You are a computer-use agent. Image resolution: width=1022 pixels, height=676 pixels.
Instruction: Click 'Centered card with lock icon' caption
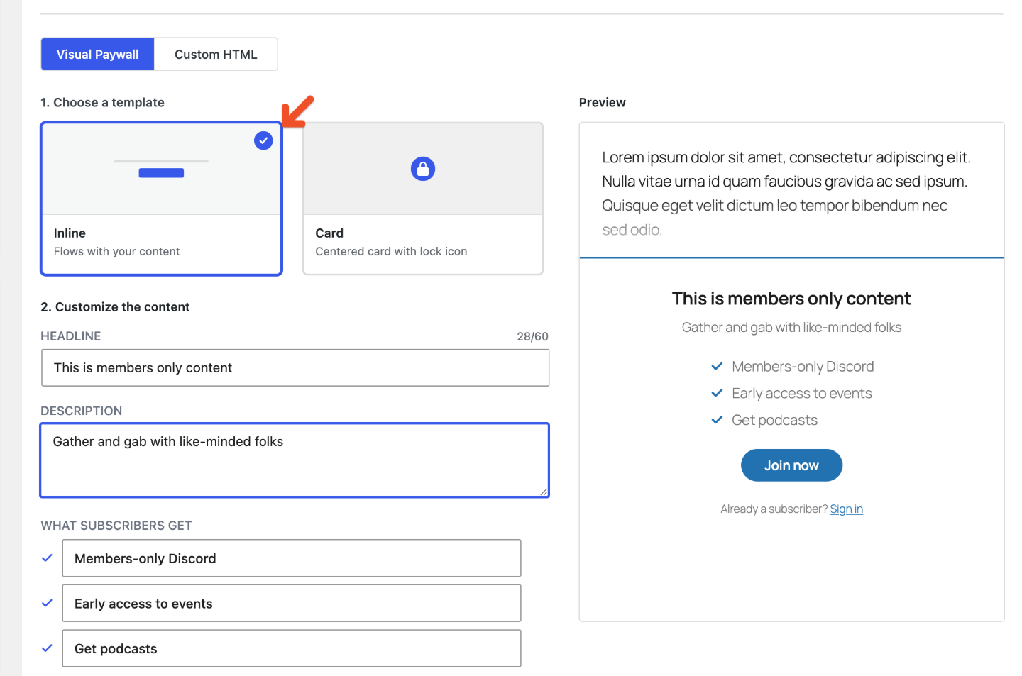click(x=391, y=252)
